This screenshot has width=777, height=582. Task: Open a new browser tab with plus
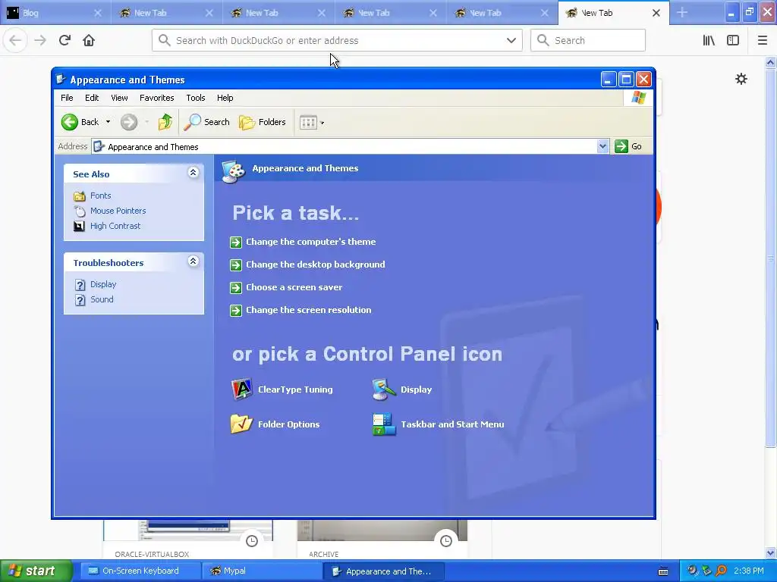pyautogui.click(x=682, y=13)
